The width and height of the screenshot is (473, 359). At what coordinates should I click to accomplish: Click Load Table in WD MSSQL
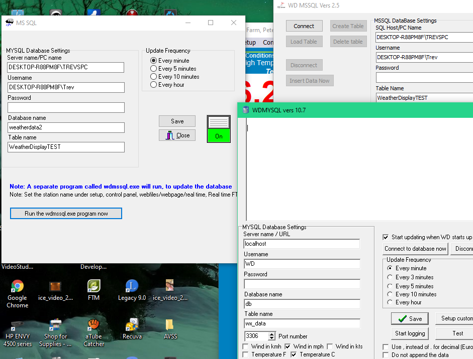click(304, 42)
